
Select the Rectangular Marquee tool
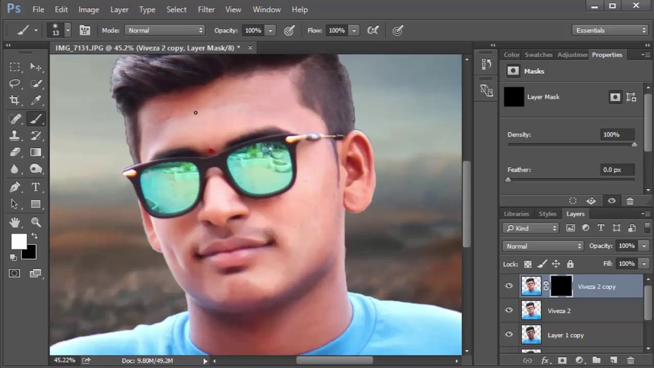[15, 67]
